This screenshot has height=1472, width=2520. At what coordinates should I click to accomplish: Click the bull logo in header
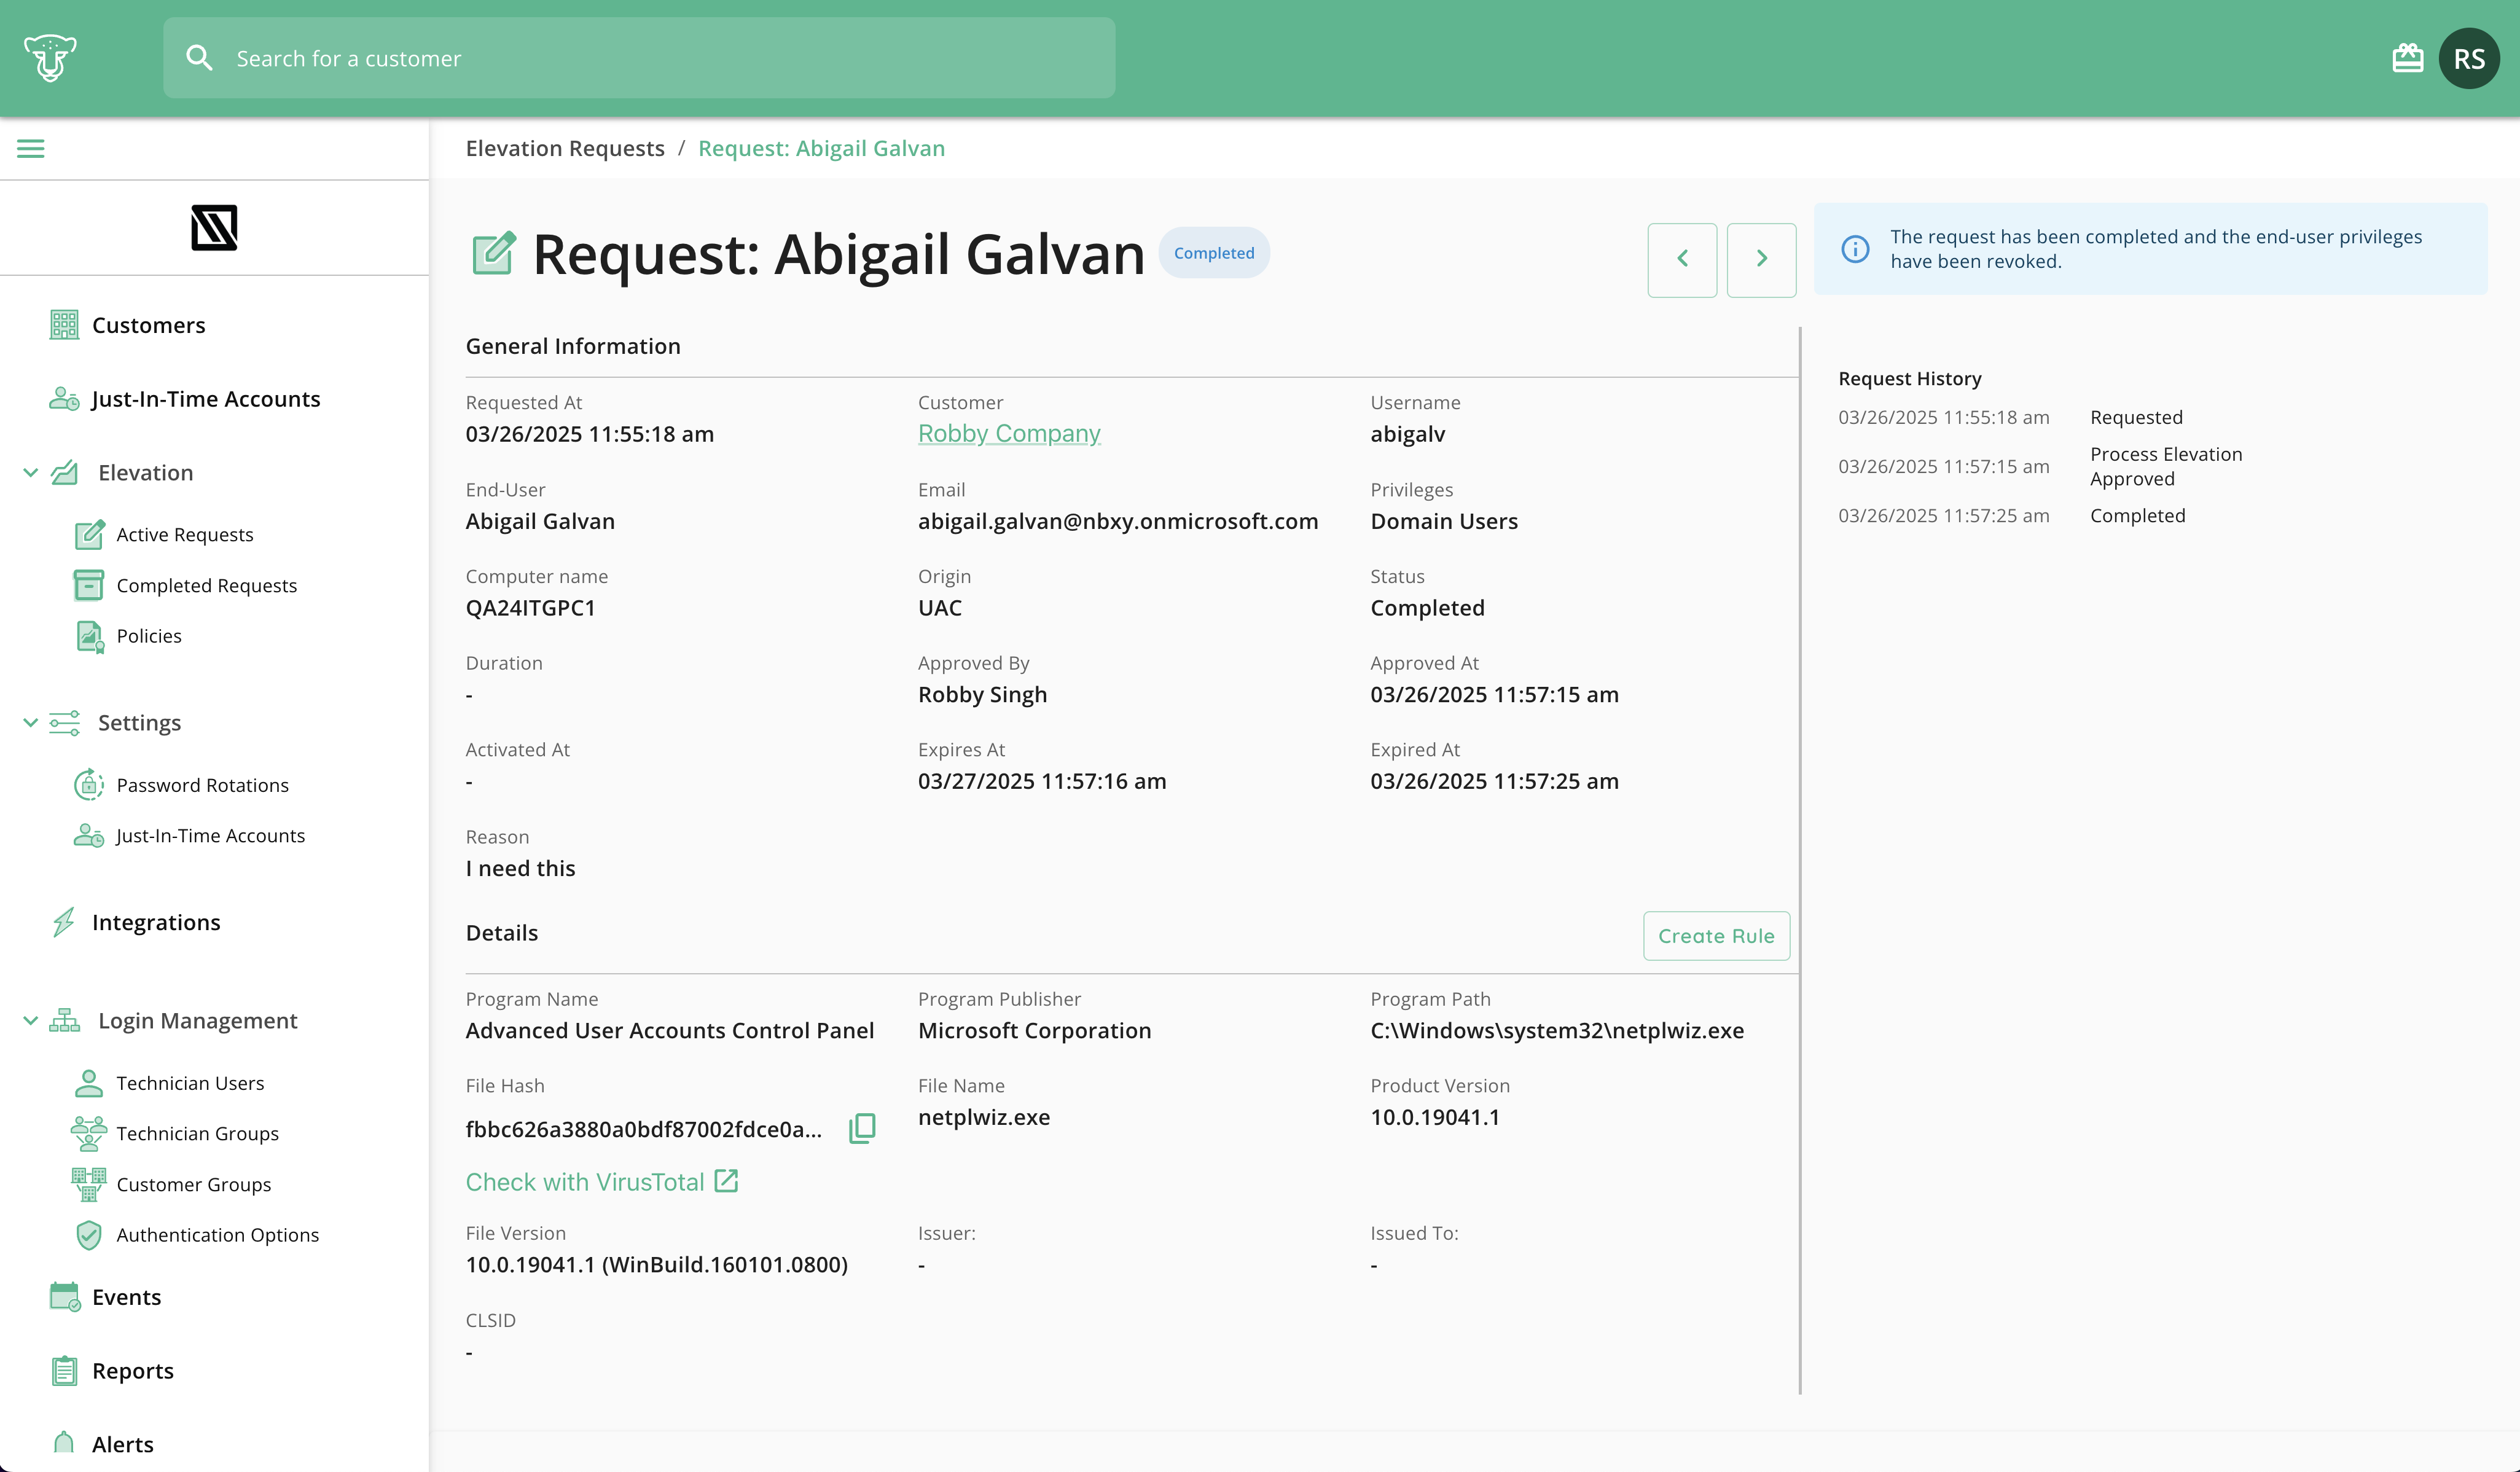point(50,58)
